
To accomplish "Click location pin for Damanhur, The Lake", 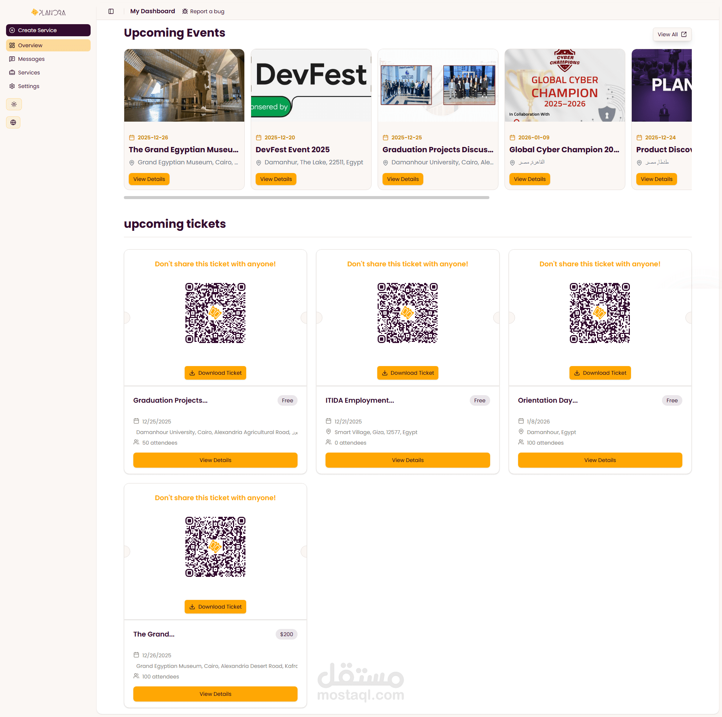I will (259, 163).
